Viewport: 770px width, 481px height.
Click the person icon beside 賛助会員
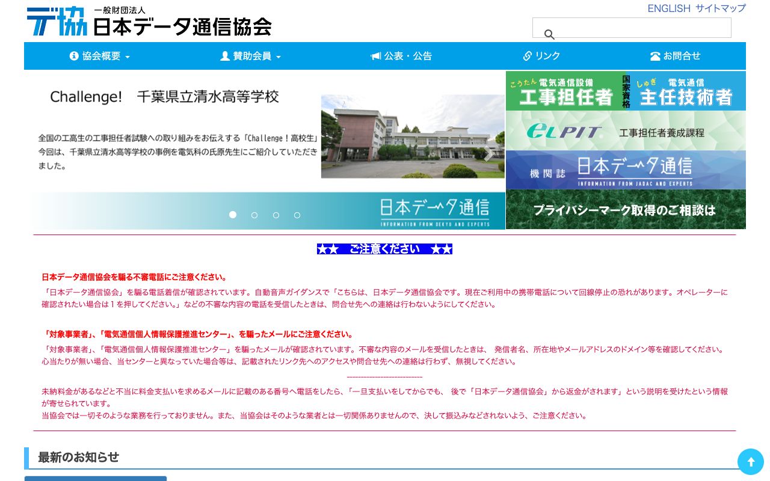(x=224, y=55)
